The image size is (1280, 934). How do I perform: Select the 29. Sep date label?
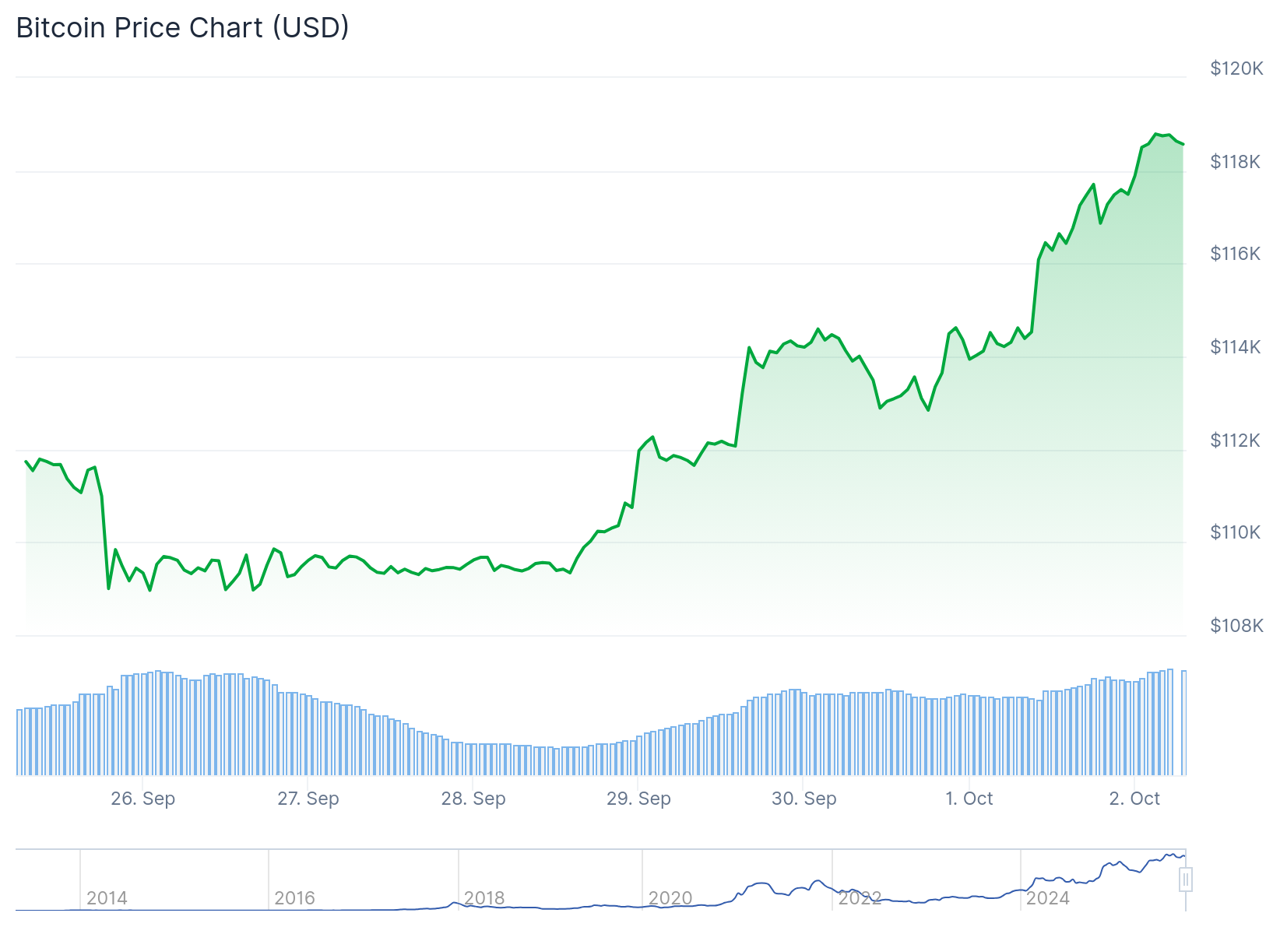(x=638, y=799)
